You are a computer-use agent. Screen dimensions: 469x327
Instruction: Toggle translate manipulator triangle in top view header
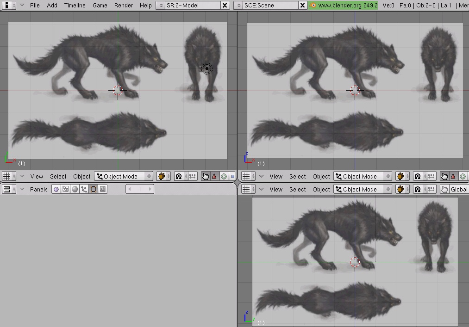[x=214, y=176]
